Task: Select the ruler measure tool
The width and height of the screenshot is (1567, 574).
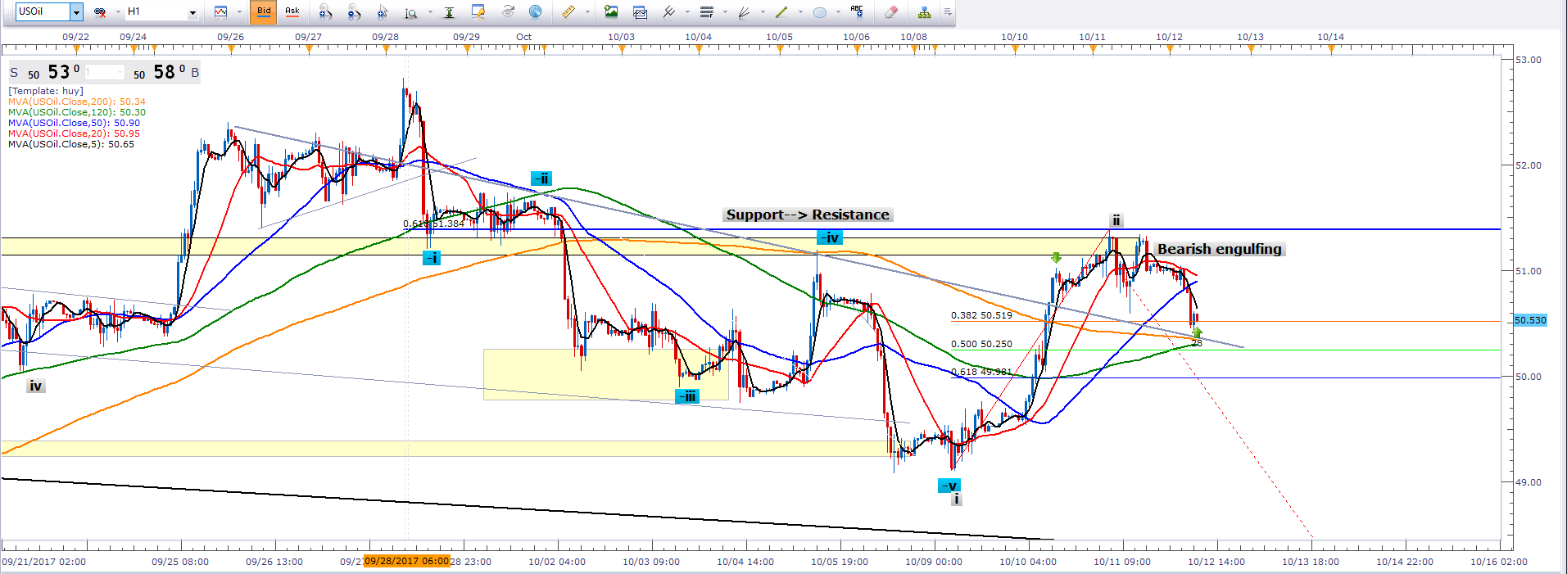Action: pos(568,11)
